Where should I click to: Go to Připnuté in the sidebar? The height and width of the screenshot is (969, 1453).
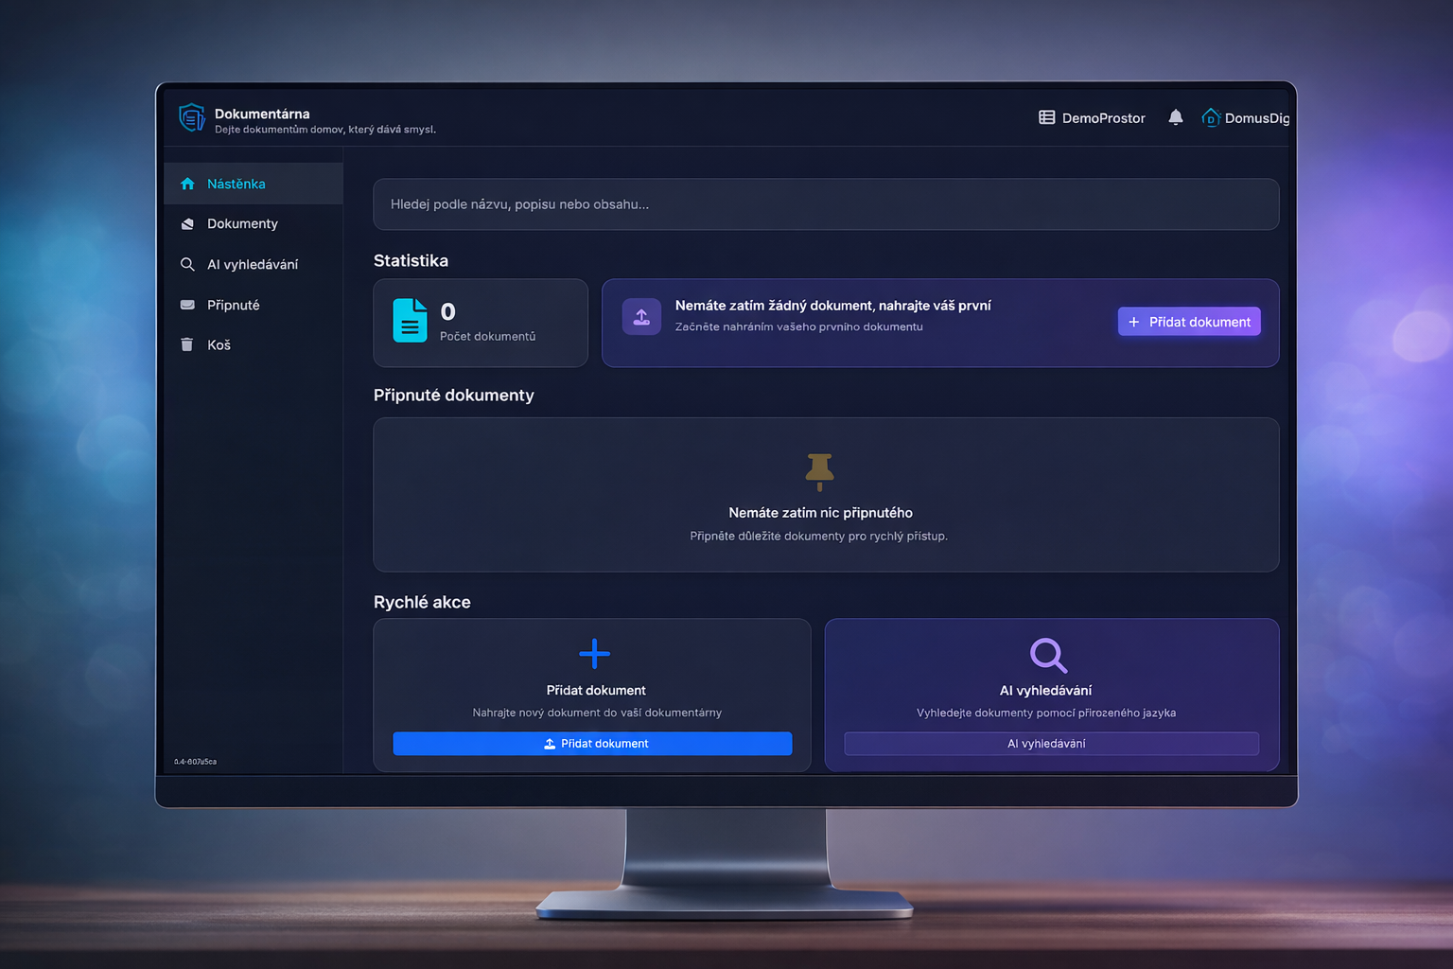[x=233, y=305]
